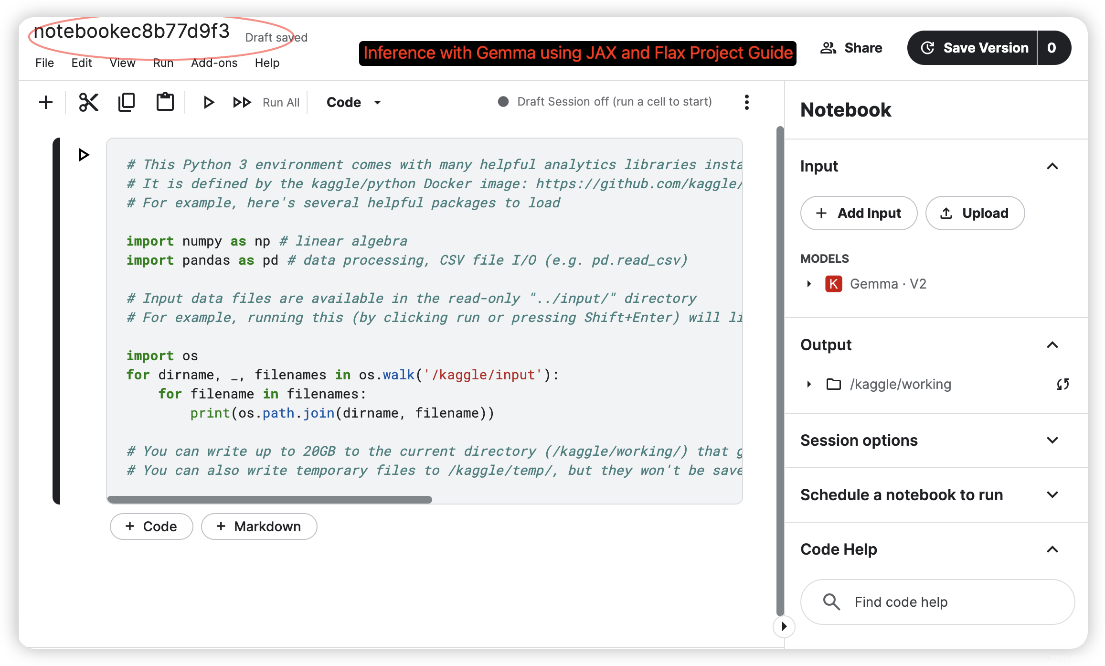
Task: Refresh the /kaggle/working output folder
Action: coord(1062,384)
